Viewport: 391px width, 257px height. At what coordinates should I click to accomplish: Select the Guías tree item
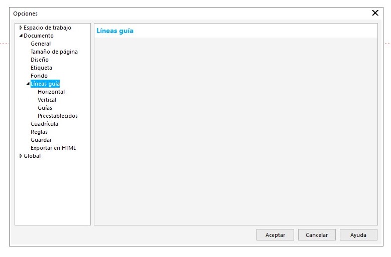point(45,108)
